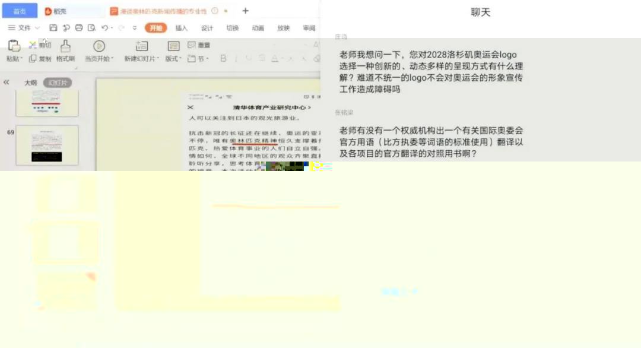
Task: Select slide 69 thumbnail
Action: 47,145
